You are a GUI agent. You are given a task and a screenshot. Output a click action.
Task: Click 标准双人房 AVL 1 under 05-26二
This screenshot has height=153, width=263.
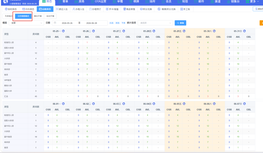(x=87, y=42)
